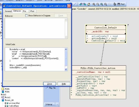Click the Initial Code scroll-down arrow
Screen dimensions: 139x107
tap(66, 69)
